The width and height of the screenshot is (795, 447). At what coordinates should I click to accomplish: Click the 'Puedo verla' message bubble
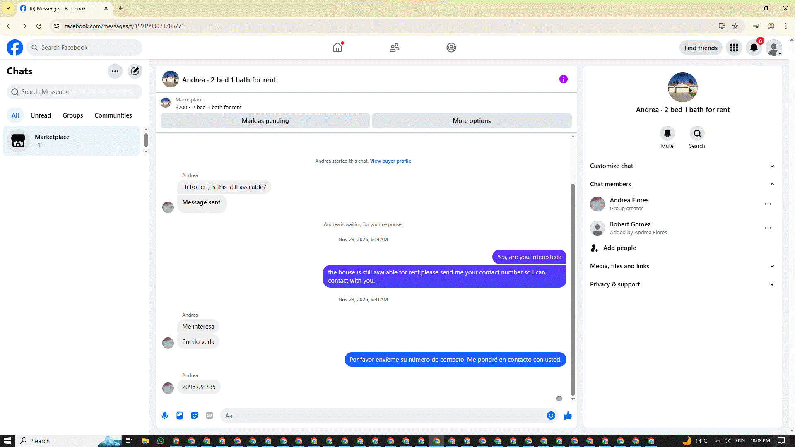click(198, 342)
